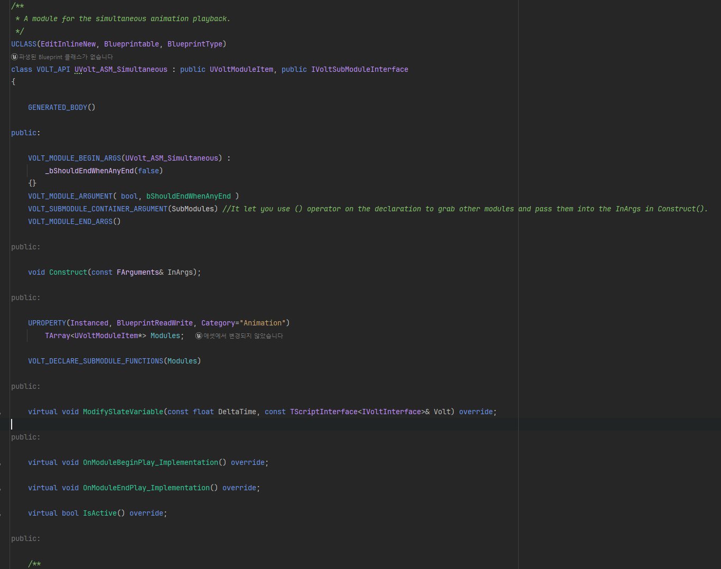Click the VOLT_MODULE_BEGIN_ARGS macro
This screenshot has width=721, height=569.
click(x=74, y=158)
